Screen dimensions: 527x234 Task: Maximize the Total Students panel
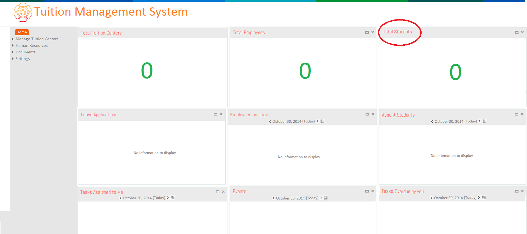(517, 32)
